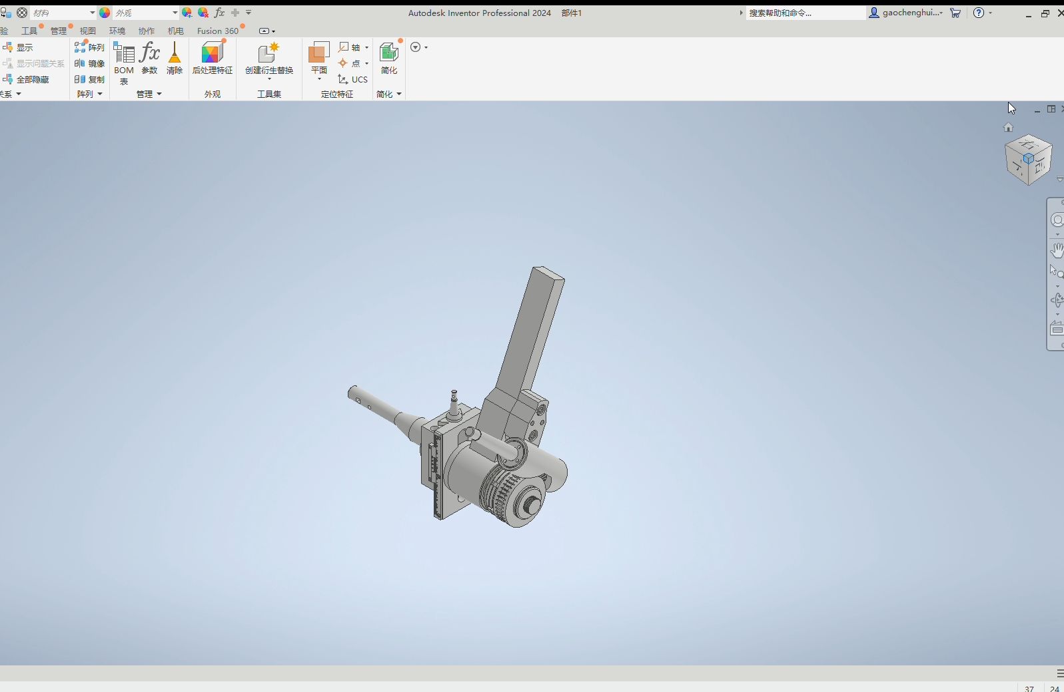Click the appearance color wheel icon
Viewport: 1064px width, 692px height.
coord(105,13)
